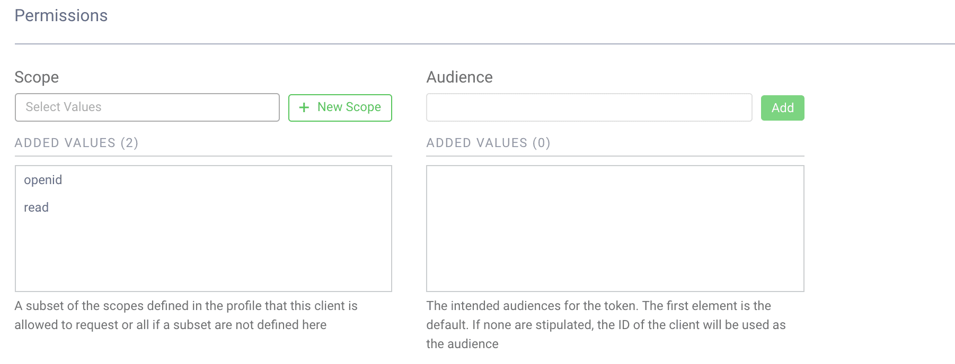Click the plus icon on New Scope
The width and height of the screenshot is (955, 364).
(x=304, y=108)
